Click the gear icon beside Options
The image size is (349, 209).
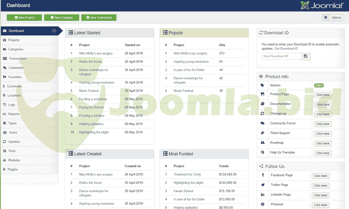326,18
